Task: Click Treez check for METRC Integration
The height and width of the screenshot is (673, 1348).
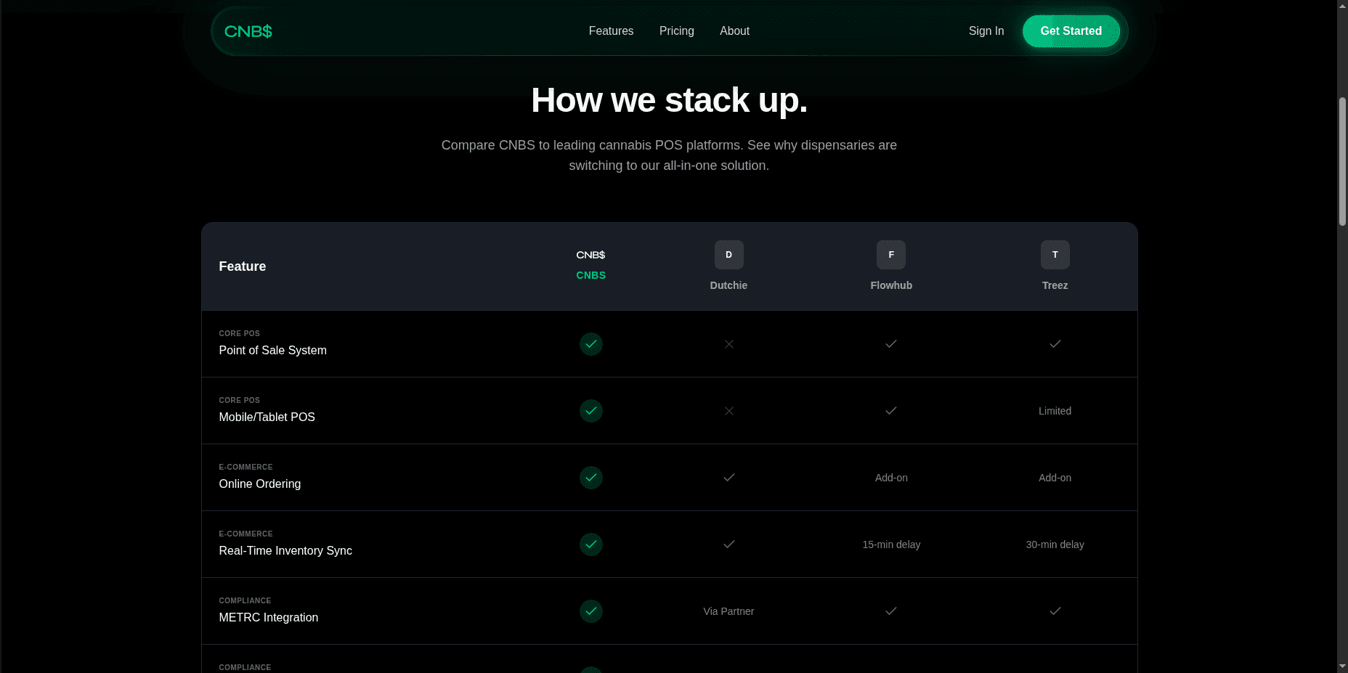Action: pyautogui.click(x=1055, y=611)
